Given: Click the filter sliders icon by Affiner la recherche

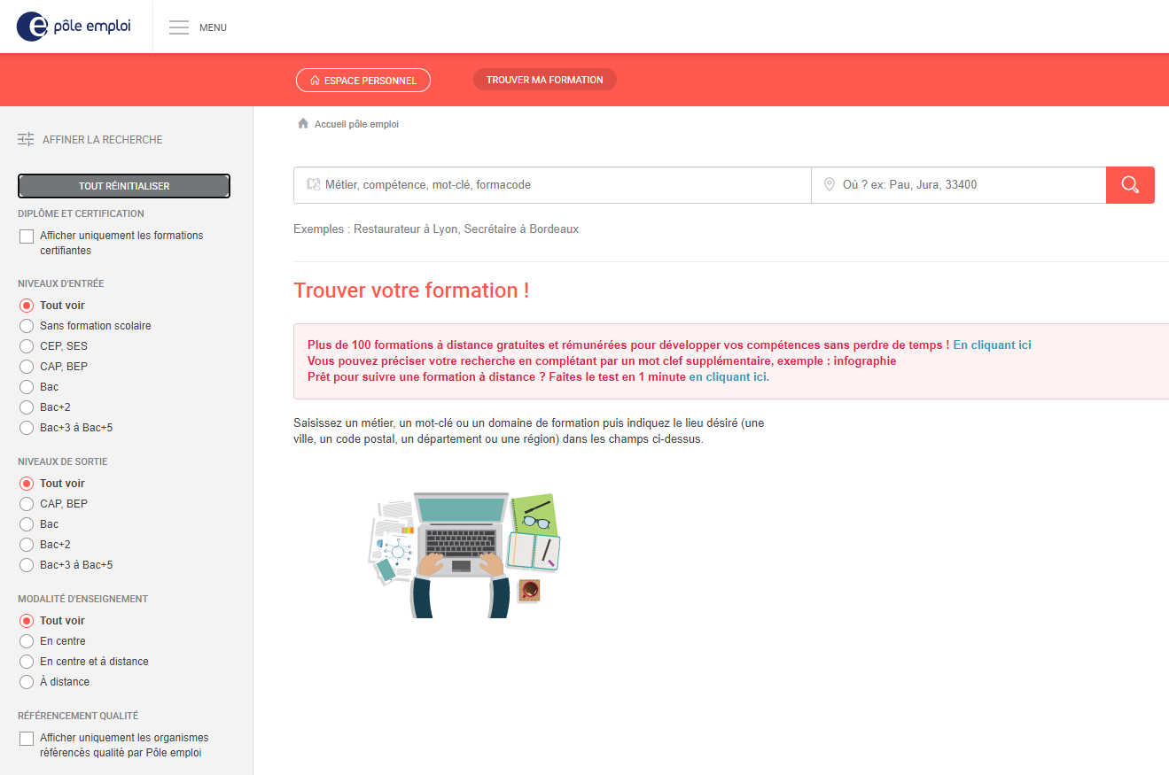Looking at the screenshot, I should (x=26, y=139).
